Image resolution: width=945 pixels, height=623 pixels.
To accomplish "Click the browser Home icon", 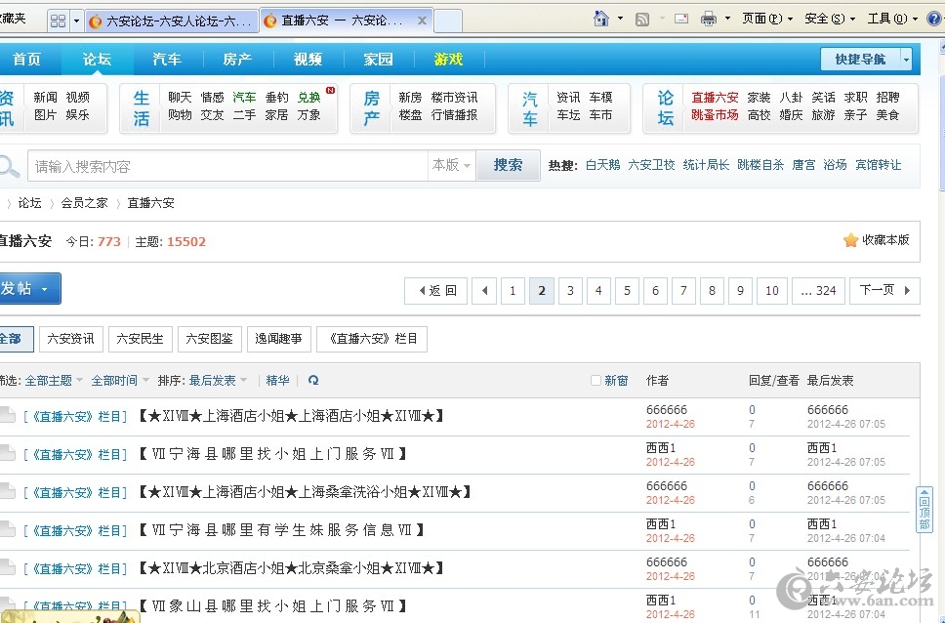I will pyautogui.click(x=601, y=19).
